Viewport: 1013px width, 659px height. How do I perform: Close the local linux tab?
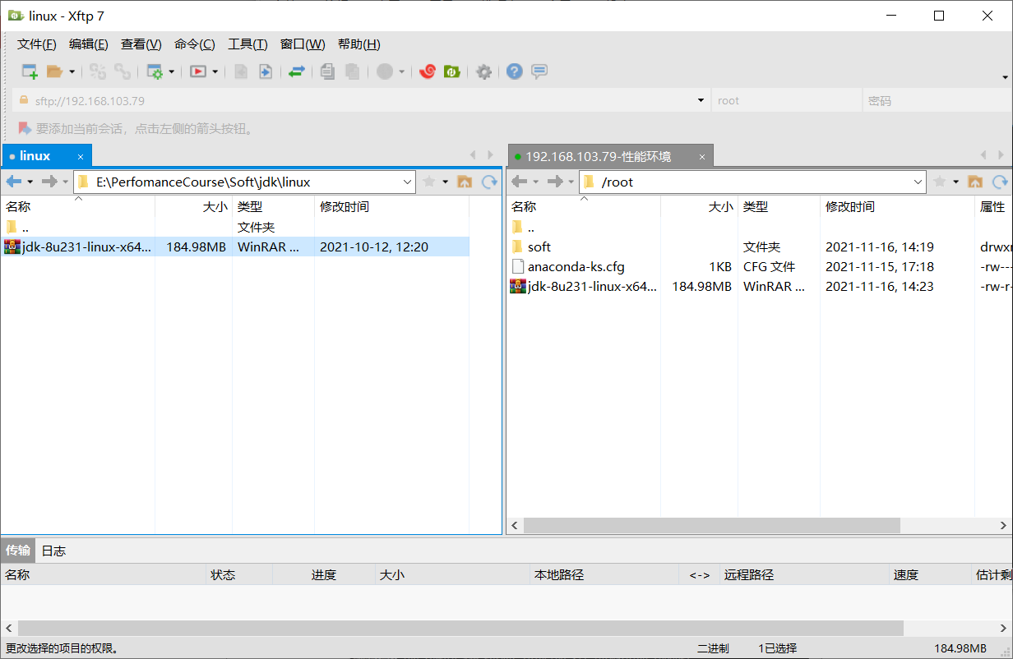pos(81,156)
